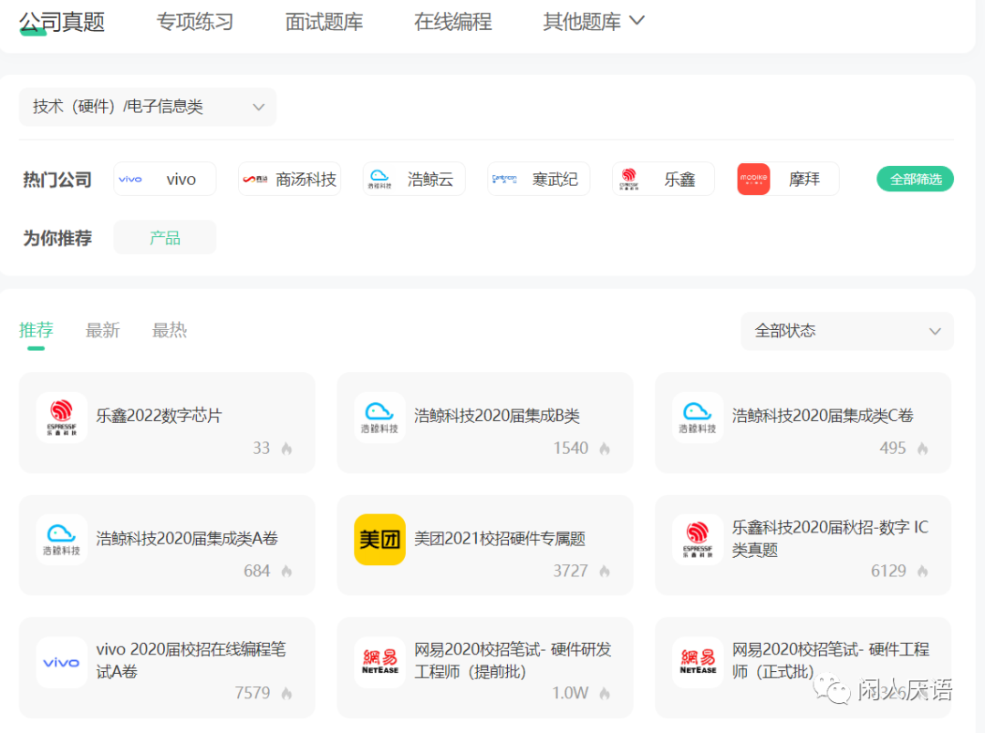The height and width of the screenshot is (733, 985).
Task: Click flame icon next to 495
Action: pos(922,449)
